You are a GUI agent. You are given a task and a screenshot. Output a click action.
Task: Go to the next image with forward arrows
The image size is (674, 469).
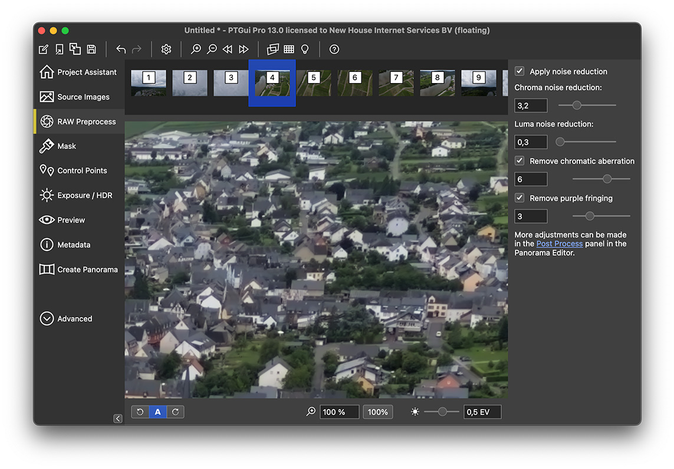(244, 49)
